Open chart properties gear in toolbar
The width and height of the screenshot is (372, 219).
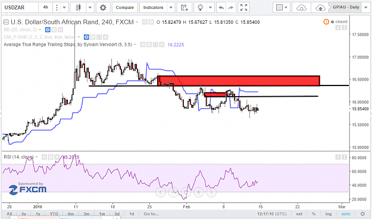point(103,8)
